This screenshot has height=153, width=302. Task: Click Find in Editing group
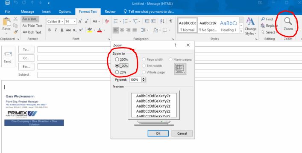267,19
